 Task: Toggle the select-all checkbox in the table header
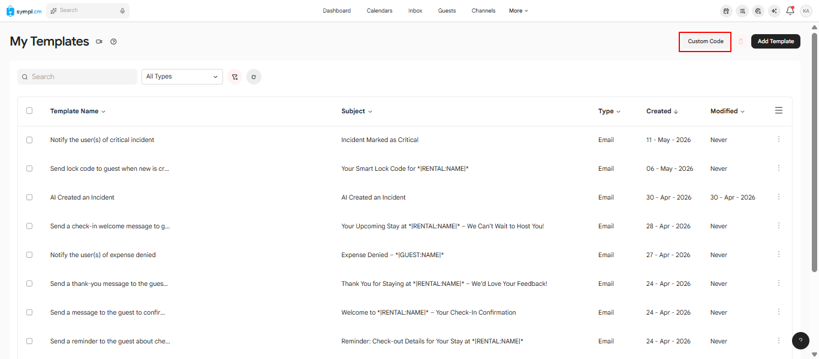[29, 111]
